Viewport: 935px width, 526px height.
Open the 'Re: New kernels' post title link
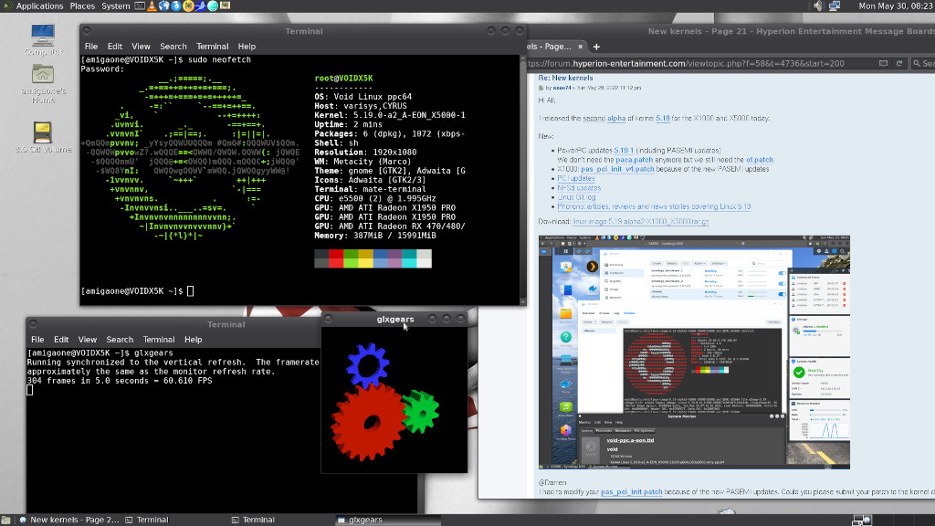[x=565, y=78]
